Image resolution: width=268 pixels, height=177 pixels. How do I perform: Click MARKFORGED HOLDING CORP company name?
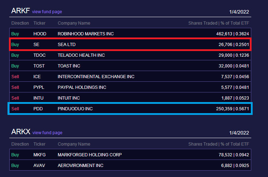[x=90, y=155]
